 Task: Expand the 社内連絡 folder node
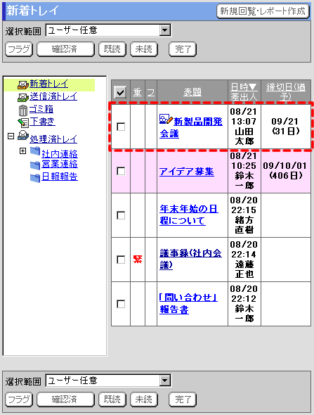pyautogui.click(x=22, y=151)
